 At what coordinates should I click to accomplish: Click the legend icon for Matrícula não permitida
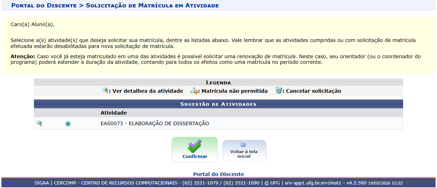point(194,90)
